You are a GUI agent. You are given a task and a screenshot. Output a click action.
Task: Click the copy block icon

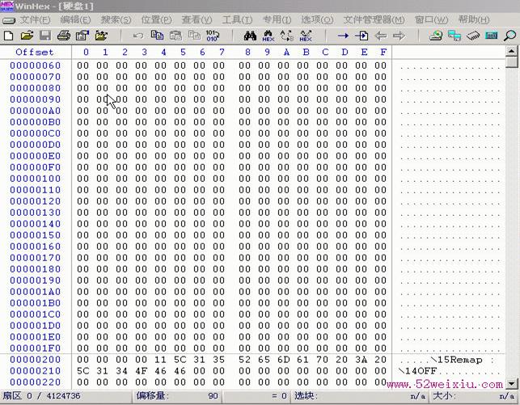[x=157, y=36]
